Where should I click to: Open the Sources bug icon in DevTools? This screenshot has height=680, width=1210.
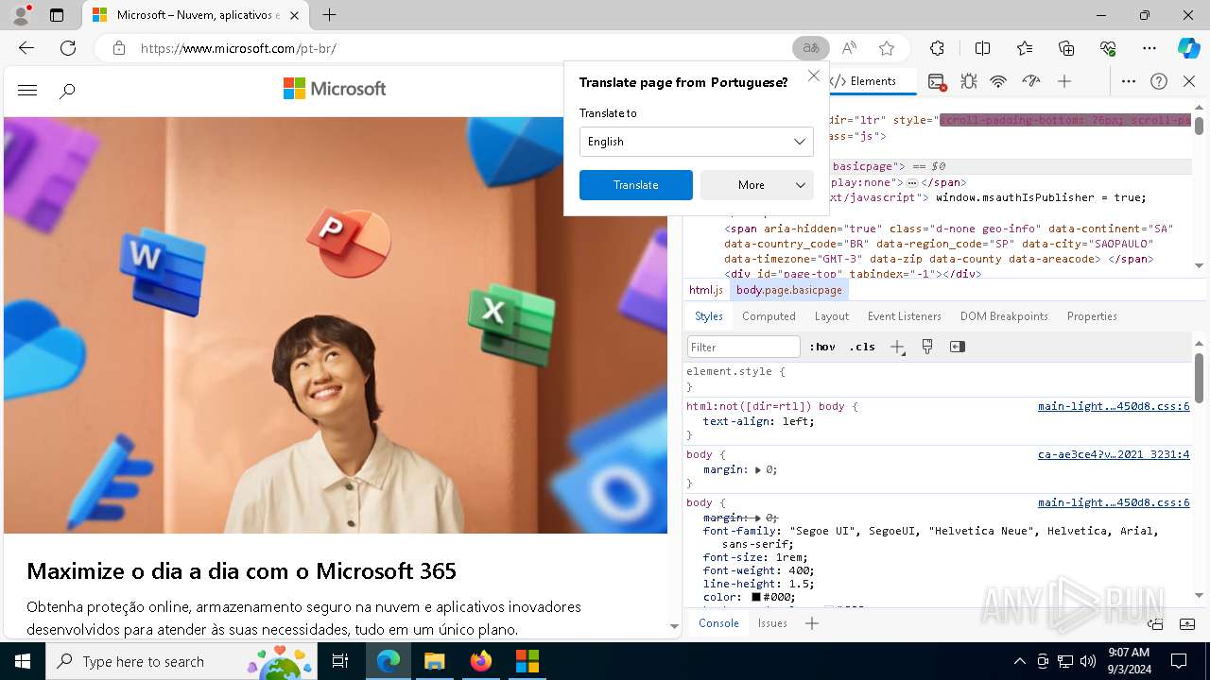(969, 82)
